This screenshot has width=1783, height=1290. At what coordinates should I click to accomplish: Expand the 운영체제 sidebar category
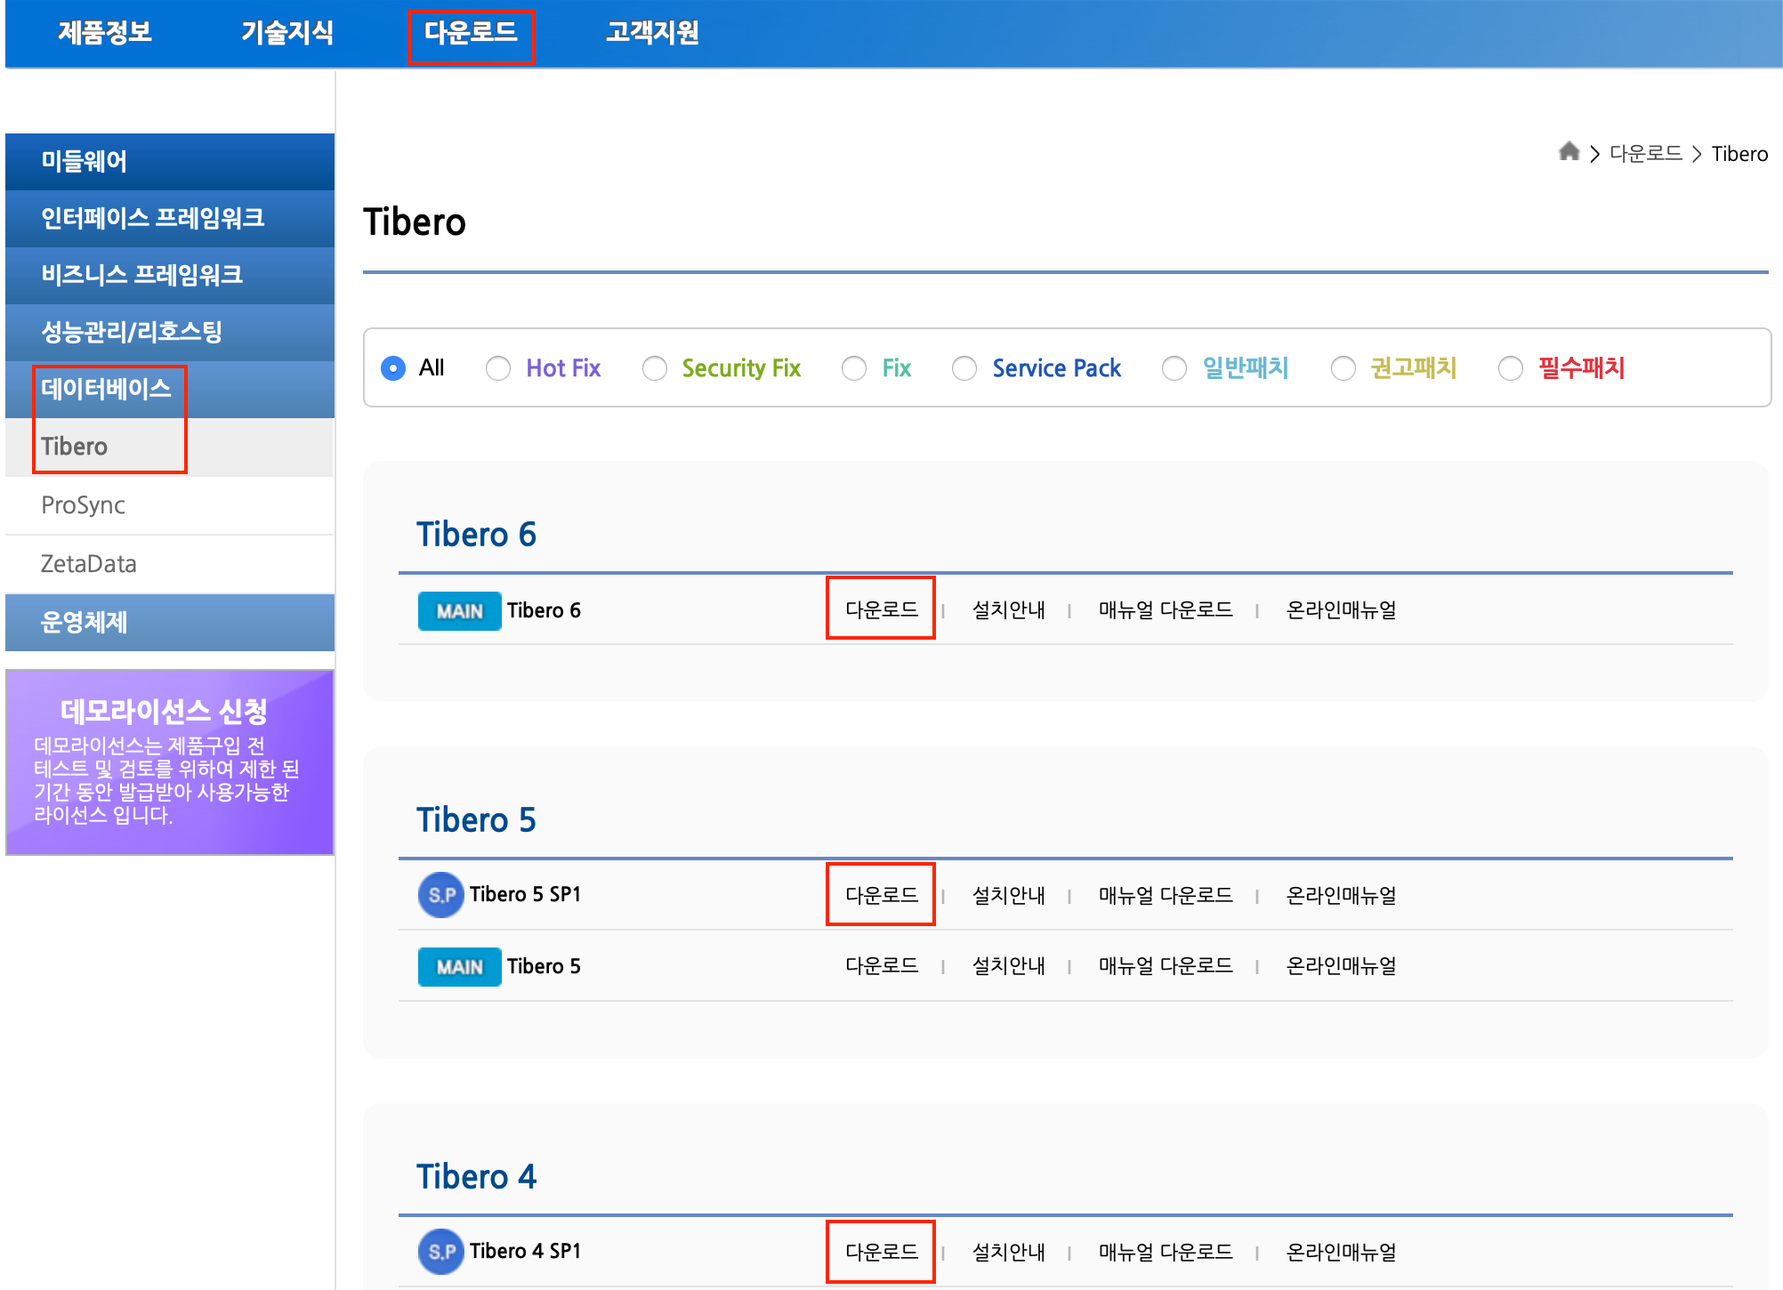click(x=170, y=623)
